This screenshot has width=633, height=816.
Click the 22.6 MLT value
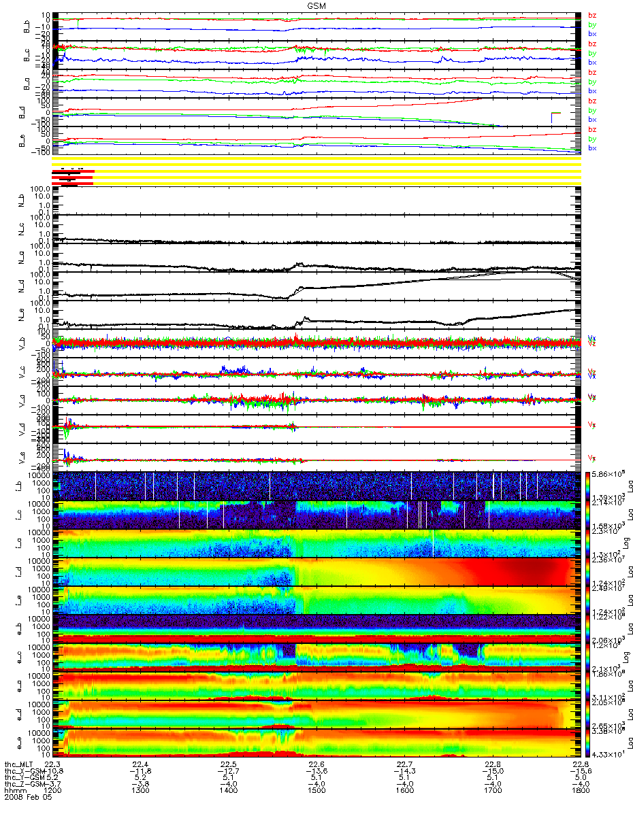[316, 764]
